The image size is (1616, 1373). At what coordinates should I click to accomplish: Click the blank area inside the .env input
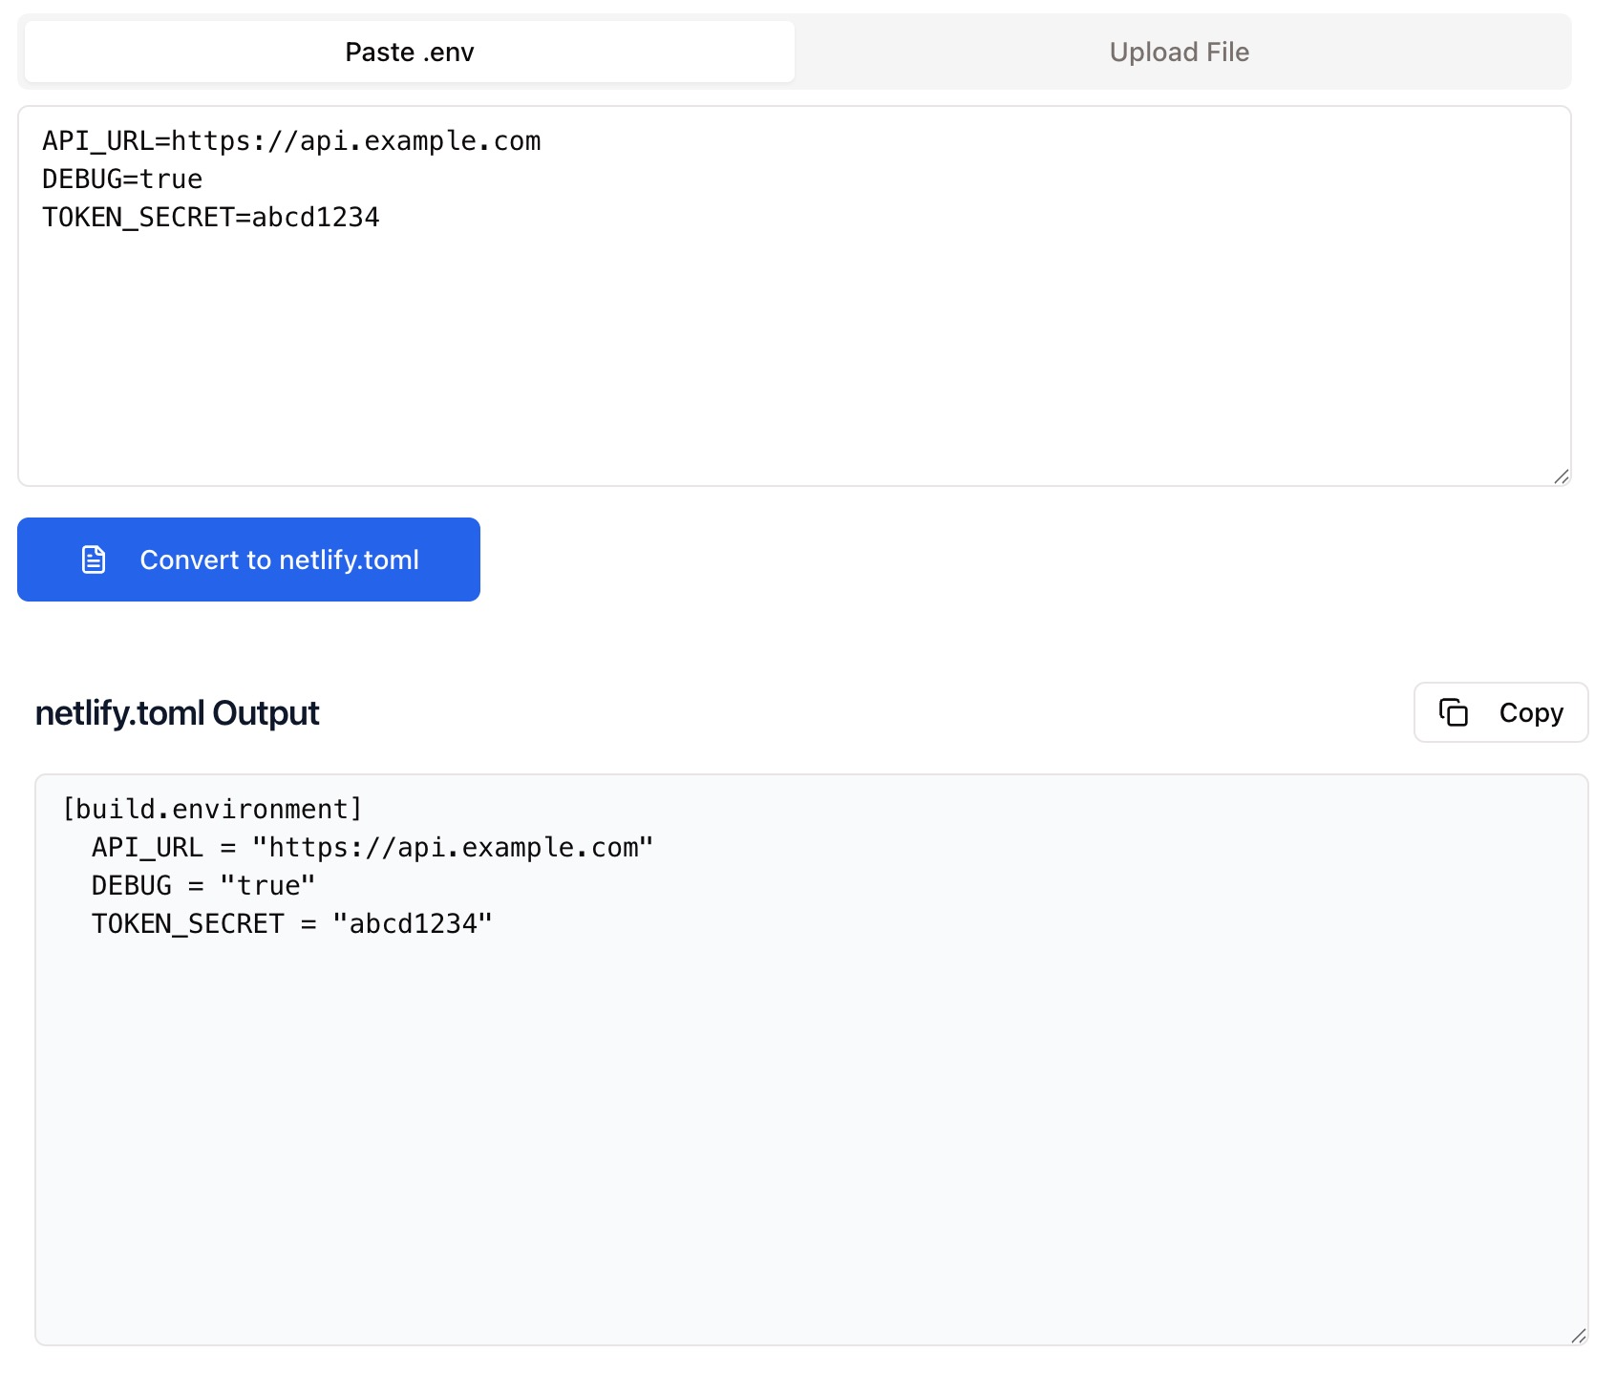point(793,363)
